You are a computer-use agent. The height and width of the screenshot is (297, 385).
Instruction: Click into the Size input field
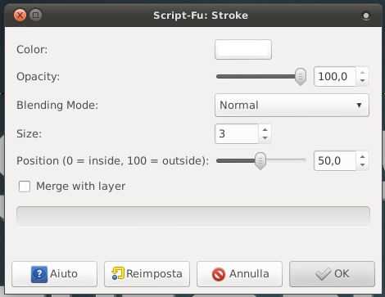(237, 133)
